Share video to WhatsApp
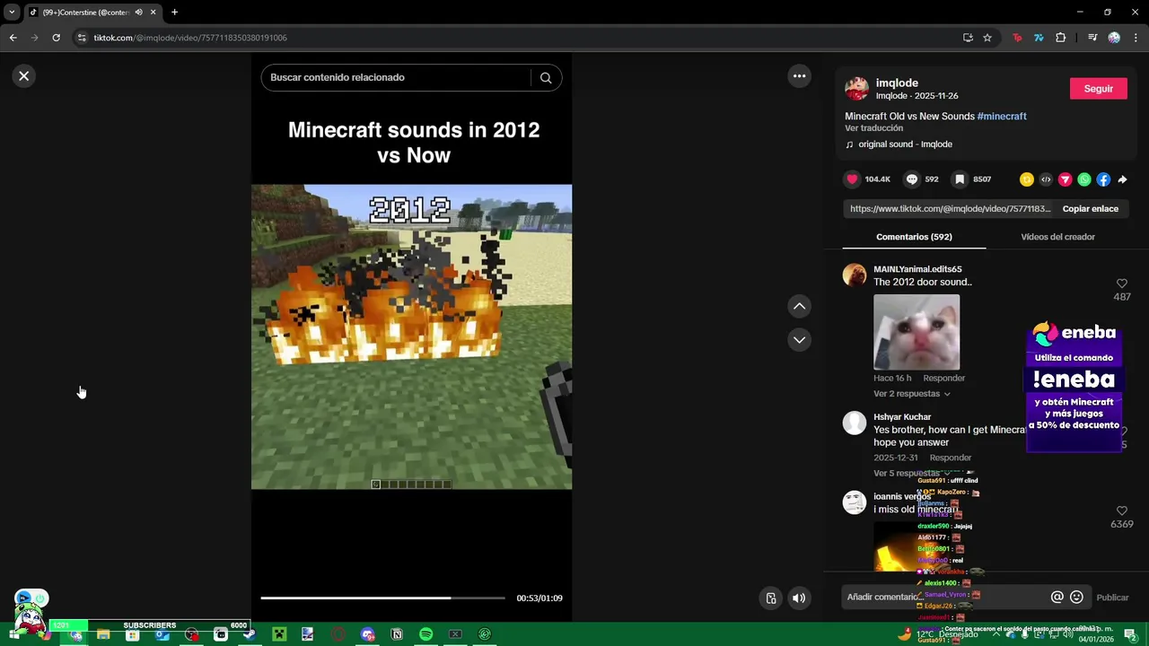The image size is (1149, 646). [1084, 179]
